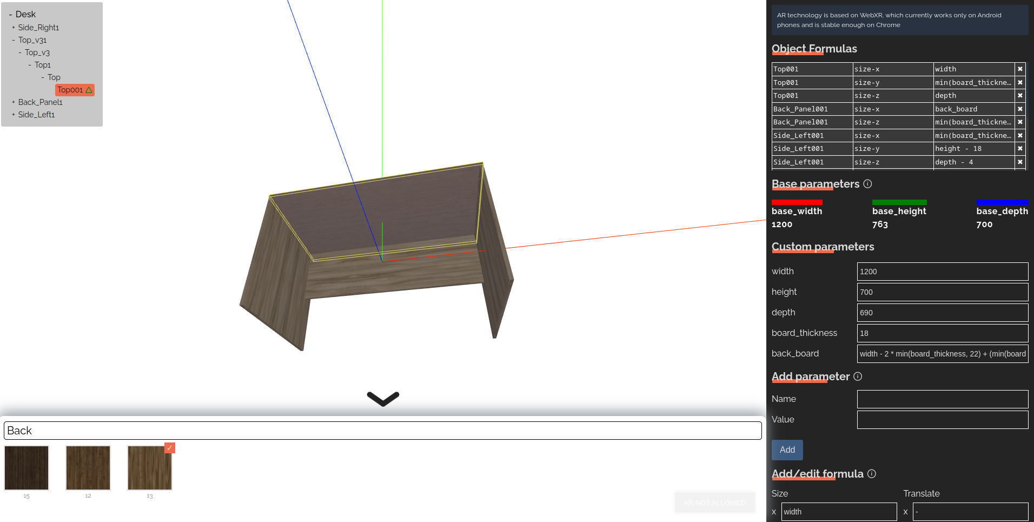Click the Add/edit formula info icon

pos(872,474)
